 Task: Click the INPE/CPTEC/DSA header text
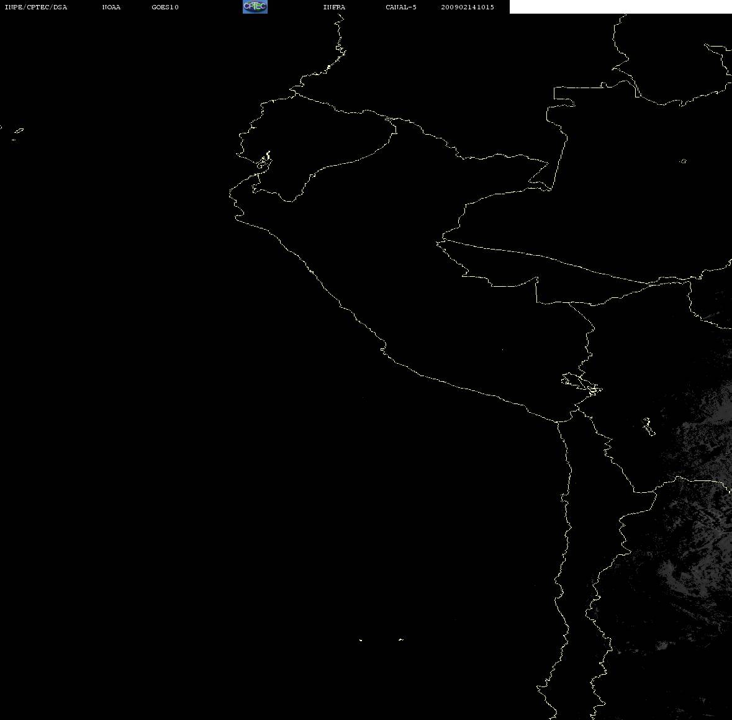[x=35, y=7]
